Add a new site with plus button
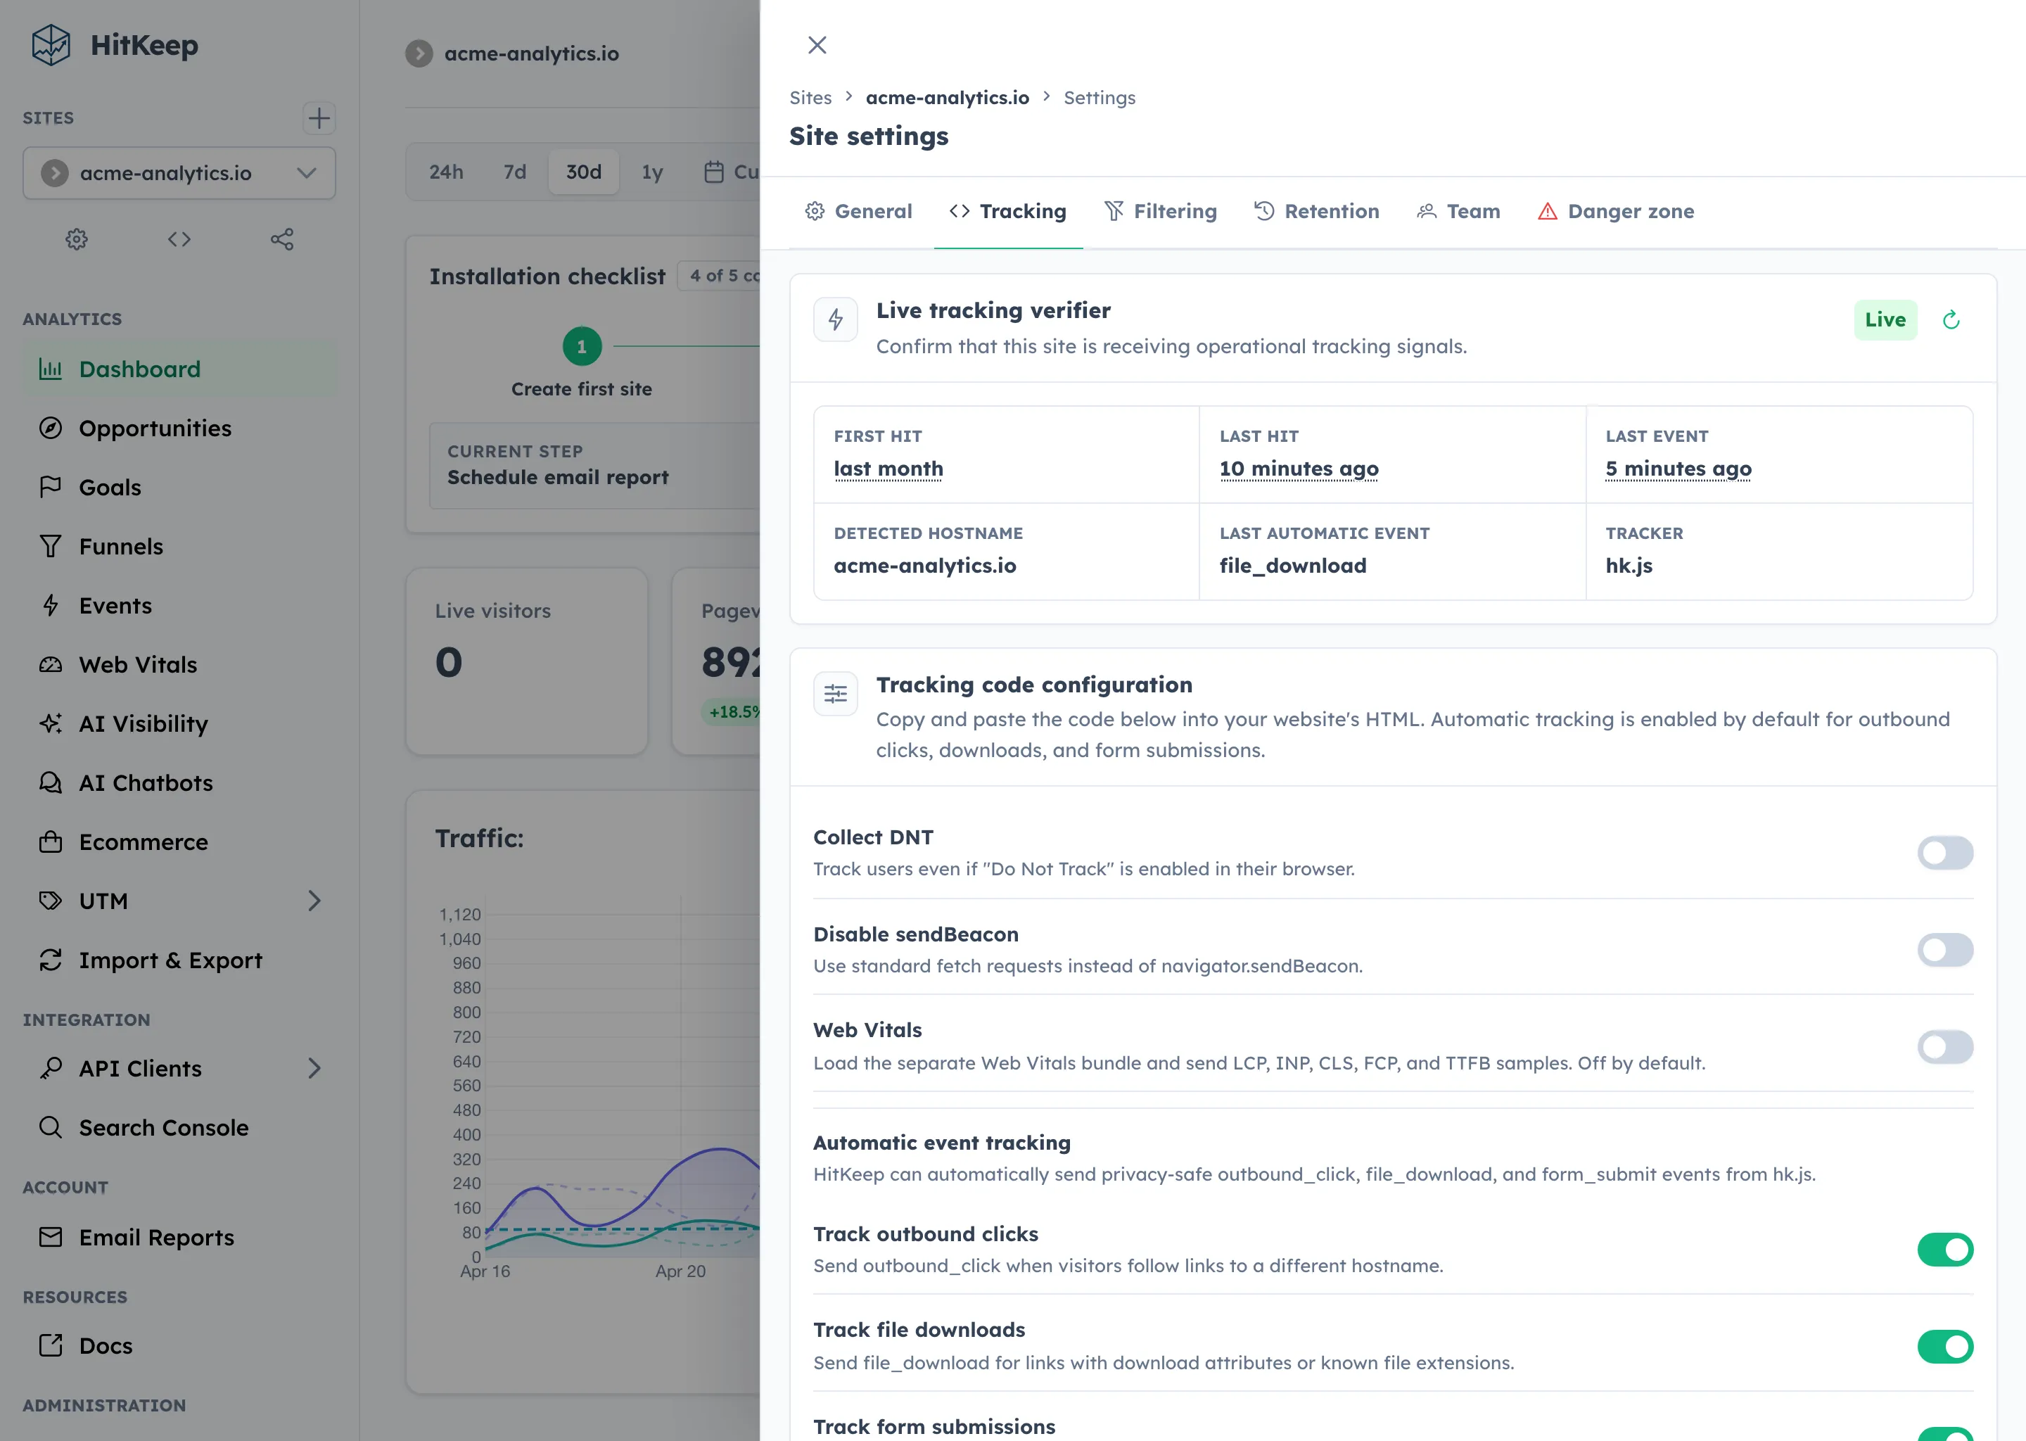 pos(319,118)
